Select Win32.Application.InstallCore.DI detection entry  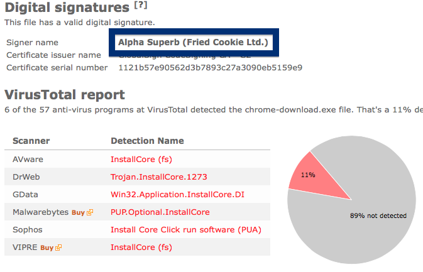(x=177, y=194)
